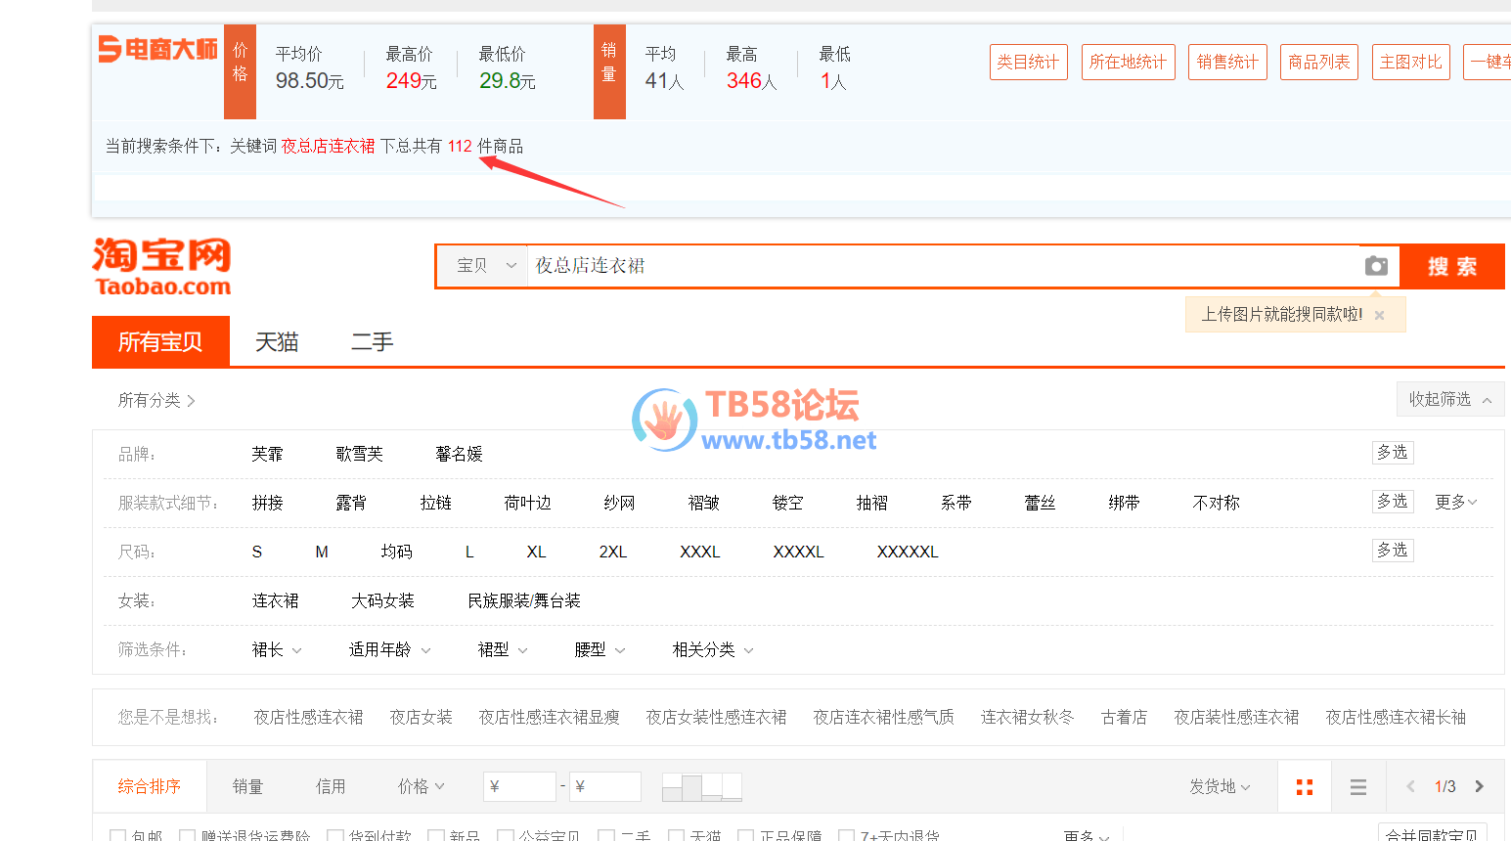Click the 电商大师 logo
The height and width of the screenshot is (841, 1511).
point(157,49)
